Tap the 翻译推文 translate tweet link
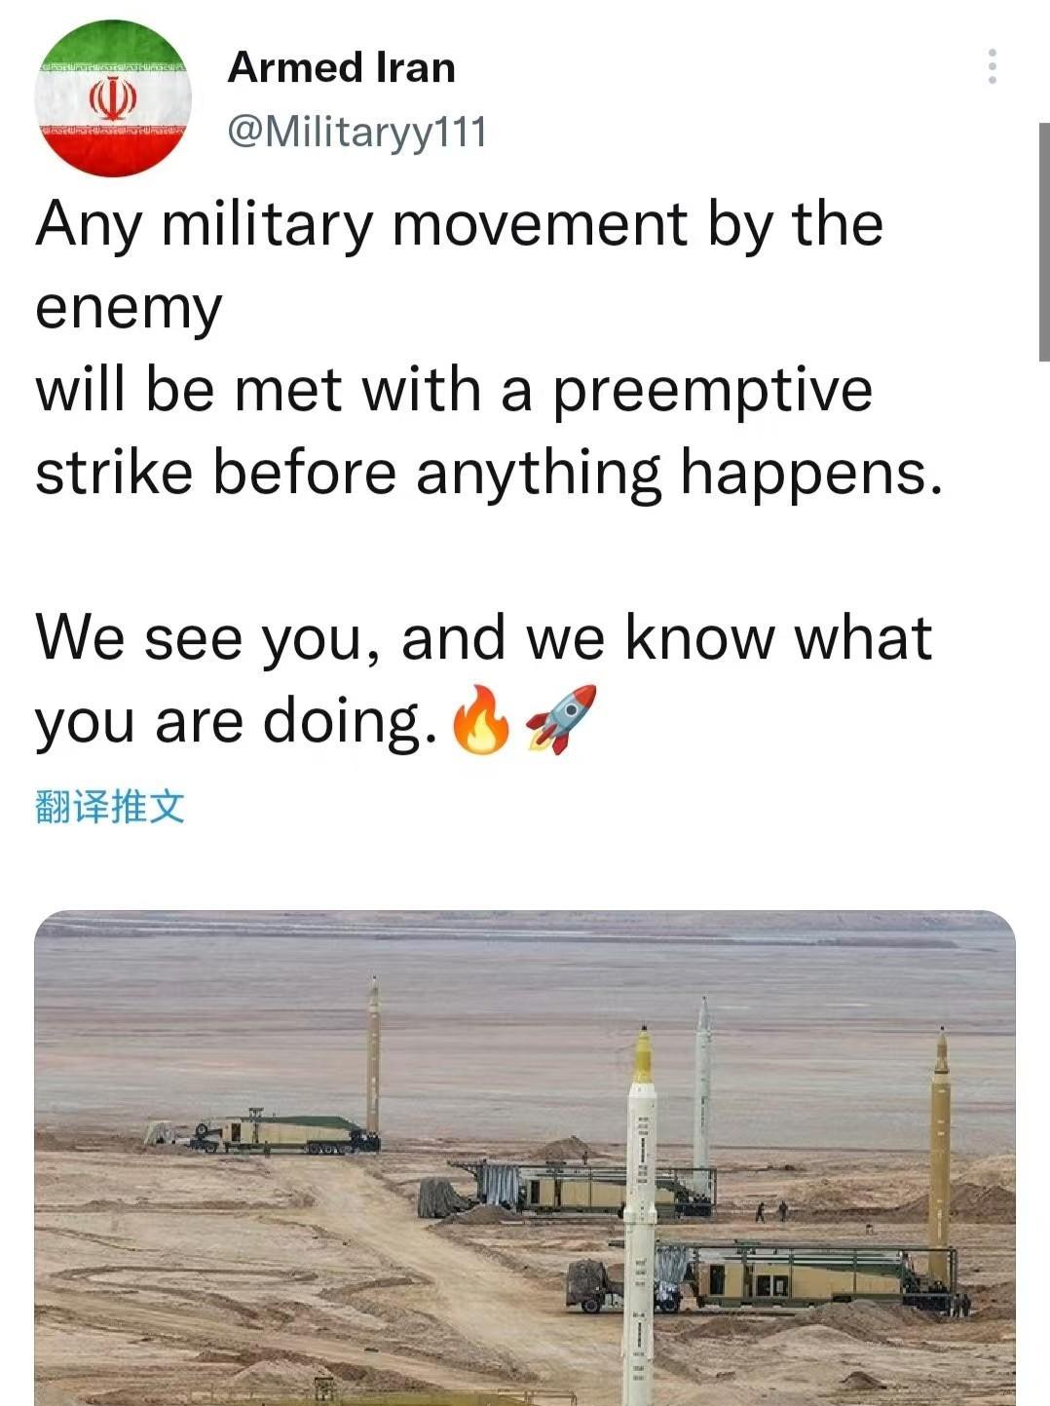 (110, 807)
